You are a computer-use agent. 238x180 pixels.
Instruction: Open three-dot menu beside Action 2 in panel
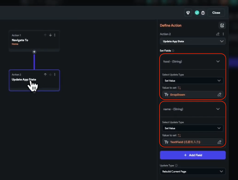[x=223, y=34]
